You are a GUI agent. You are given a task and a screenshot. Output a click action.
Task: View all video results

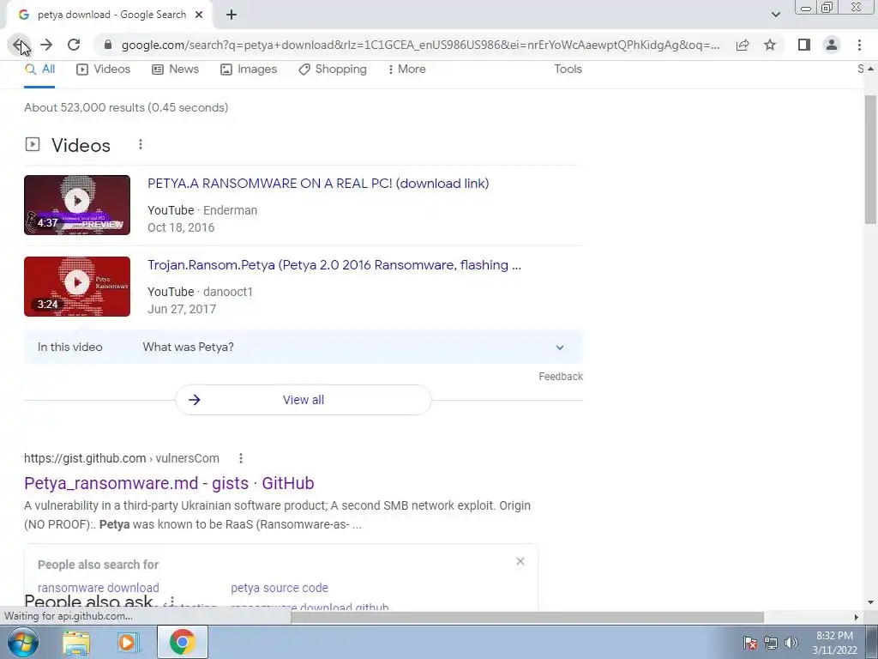[x=304, y=400]
